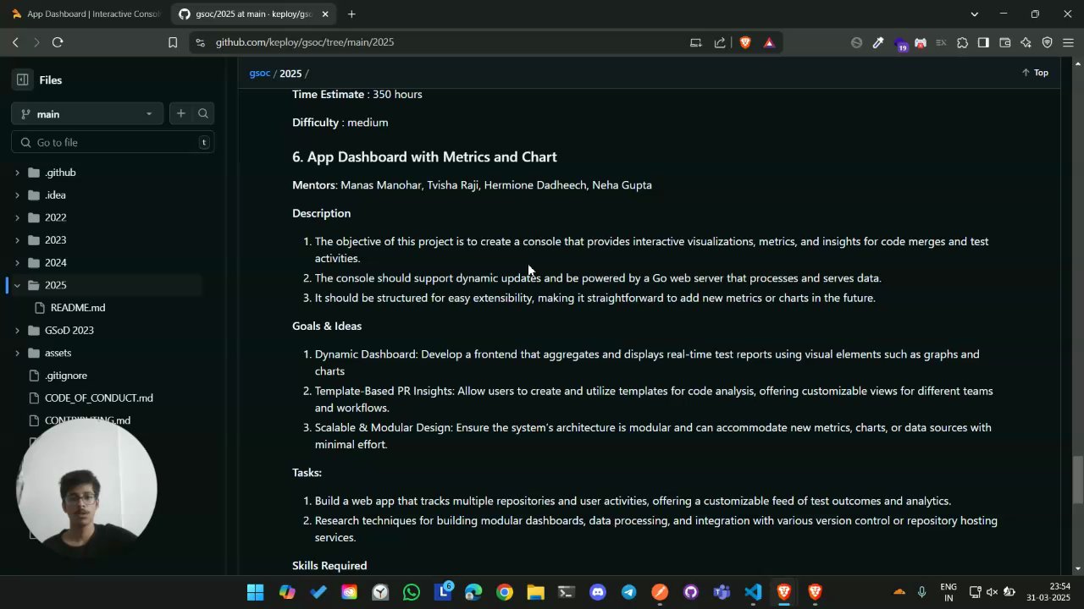Expand the 2022 folder
Screen dimensions: 1084x609
point(17,217)
